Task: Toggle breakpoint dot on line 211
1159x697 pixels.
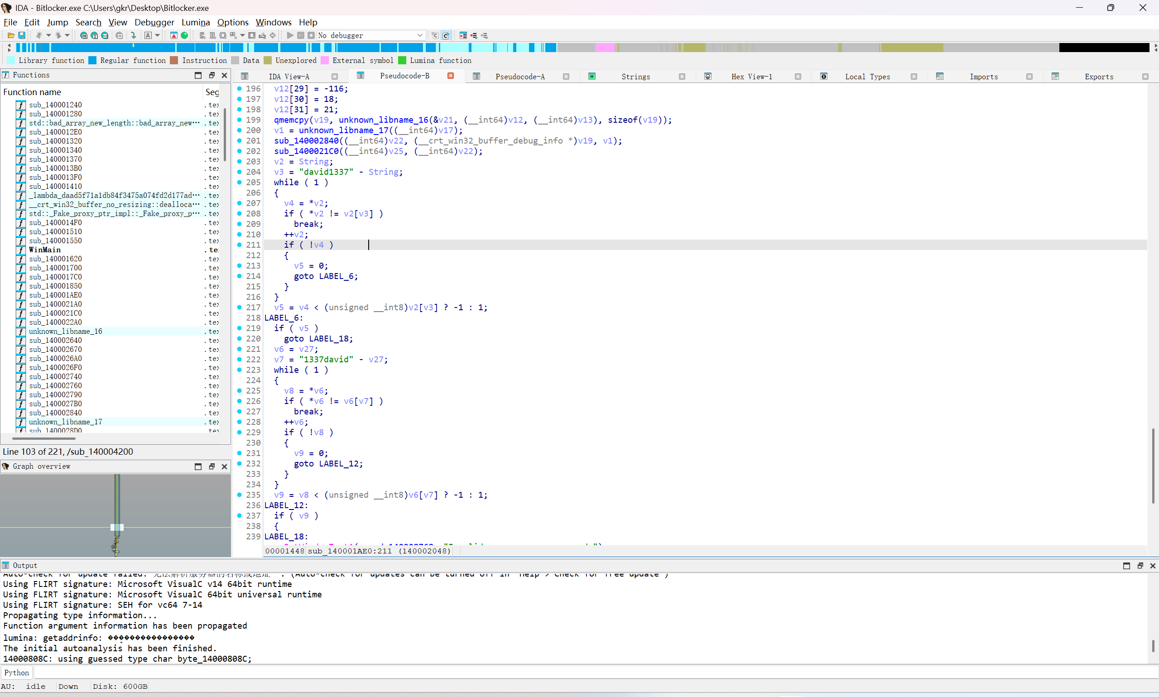Action: point(240,245)
